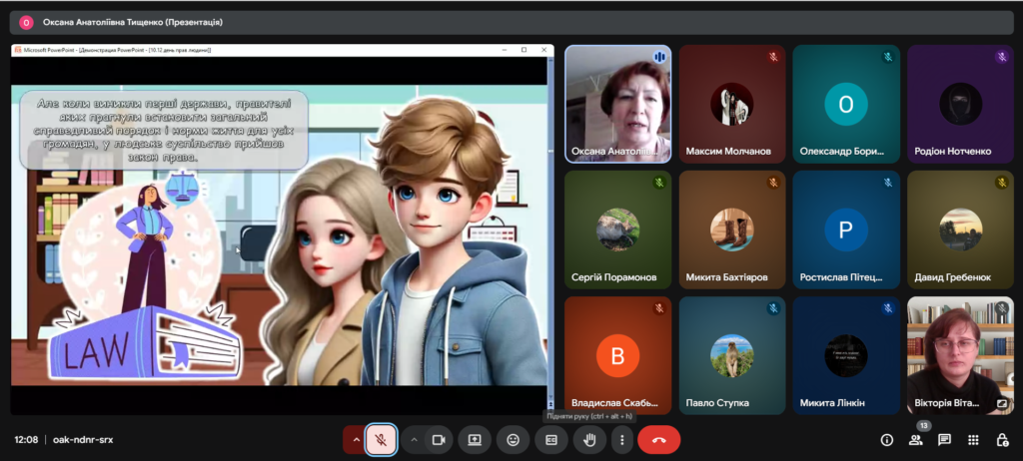Toggle closed captions button
This screenshot has width=1023, height=461.
tap(550, 439)
